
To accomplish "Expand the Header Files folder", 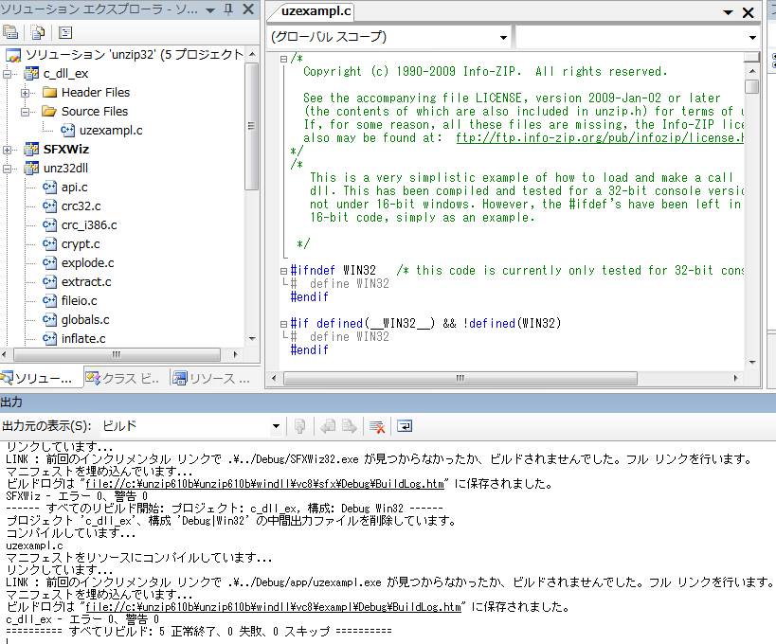I will pos(25,93).
